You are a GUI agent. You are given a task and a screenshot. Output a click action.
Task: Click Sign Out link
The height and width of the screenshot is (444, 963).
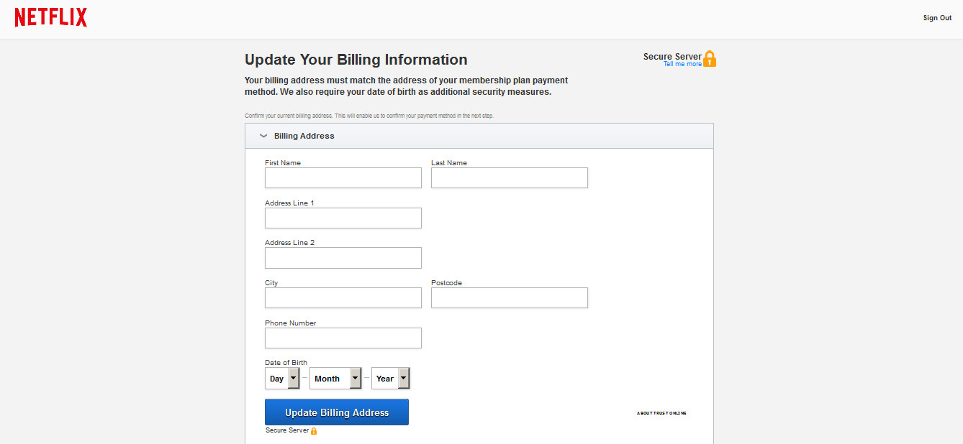pos(937,18)
